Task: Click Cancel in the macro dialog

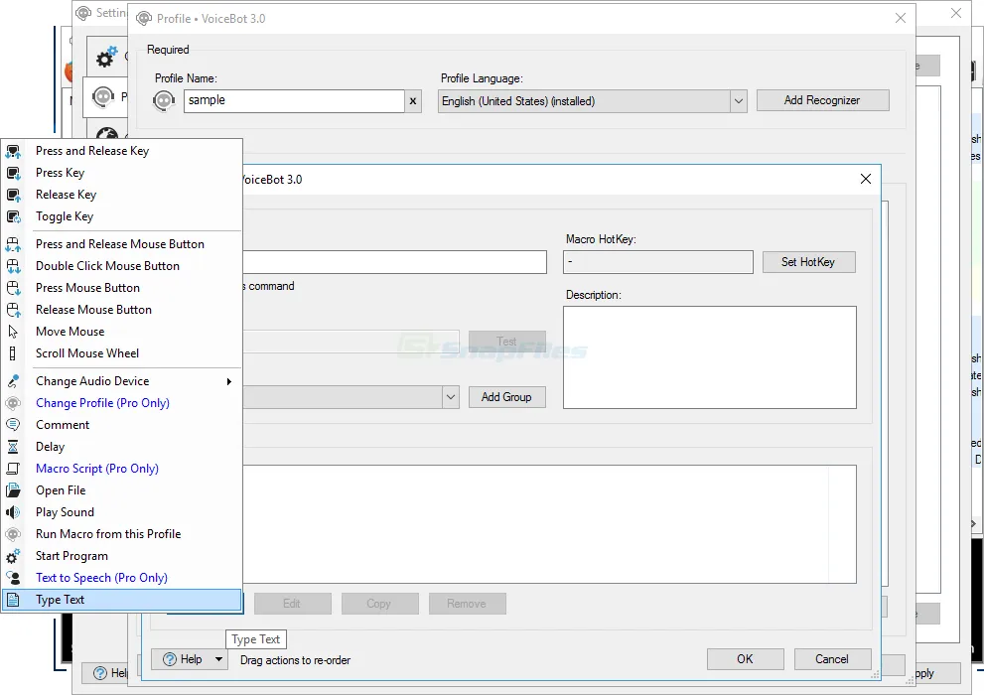Action: pyautogui.click(x=832, y=659)
